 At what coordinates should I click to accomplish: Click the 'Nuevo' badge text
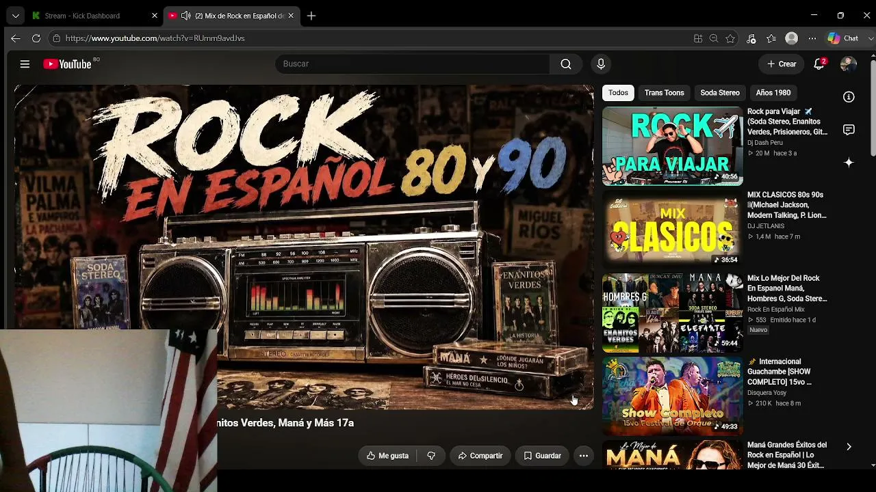click(758, 330)
